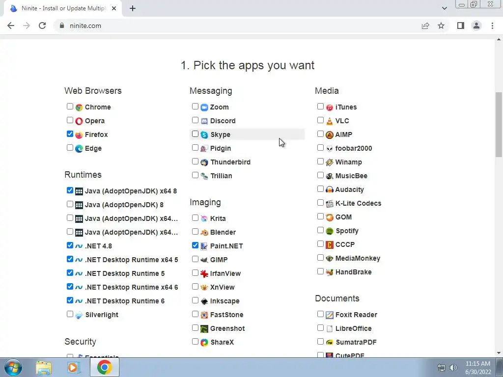Select the MusicBee label text
The width and height of the screenshot is (503, 377).
click(x=351, y=176)
